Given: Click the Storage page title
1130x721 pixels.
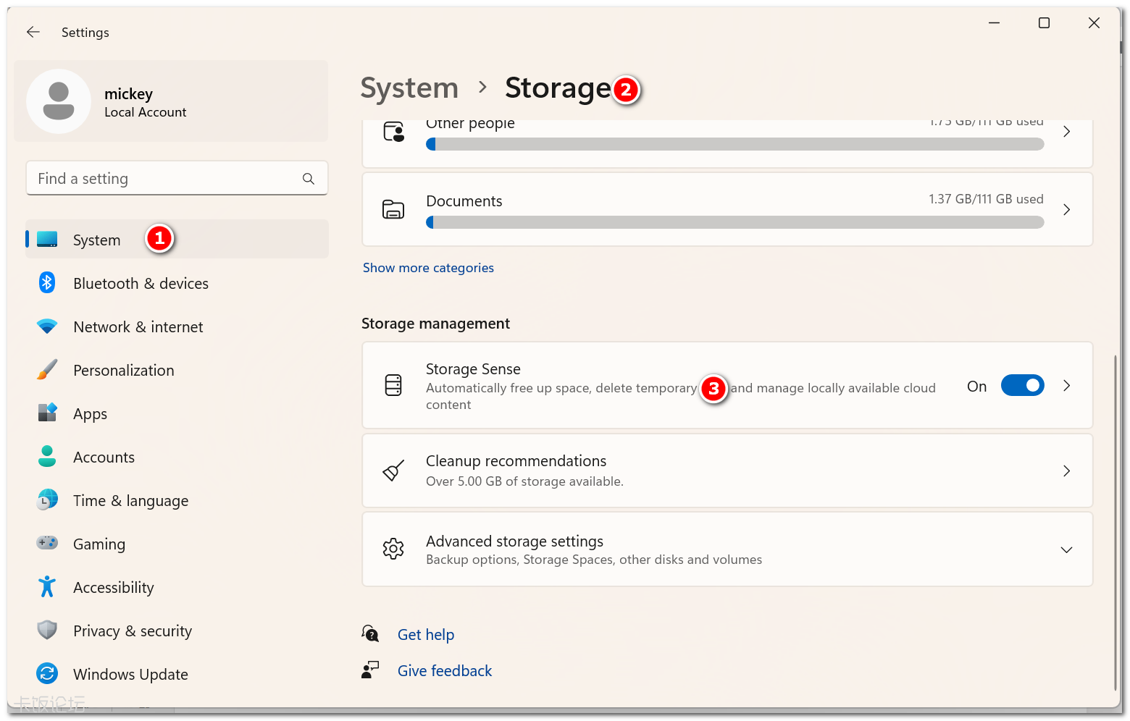Looking at the screenshot, I should (558, 88).
